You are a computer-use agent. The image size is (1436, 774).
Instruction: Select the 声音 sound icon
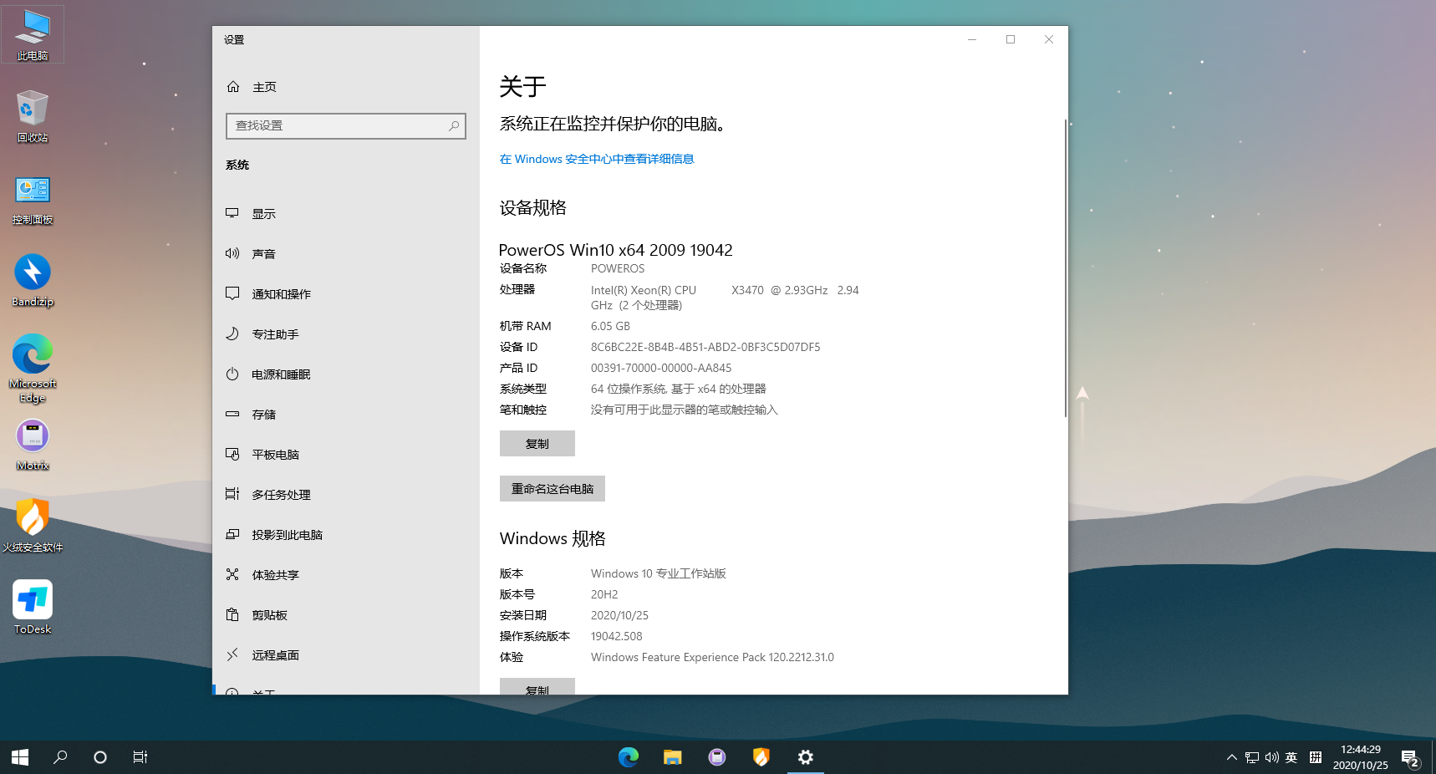[x=232, y=254]
